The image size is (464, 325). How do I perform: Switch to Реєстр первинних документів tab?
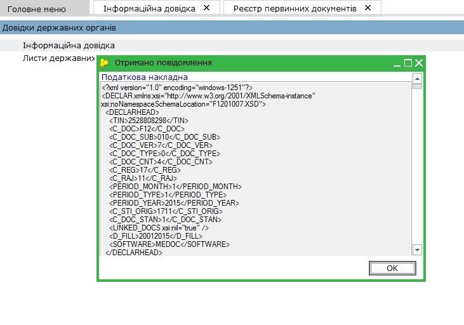[295, 9]
